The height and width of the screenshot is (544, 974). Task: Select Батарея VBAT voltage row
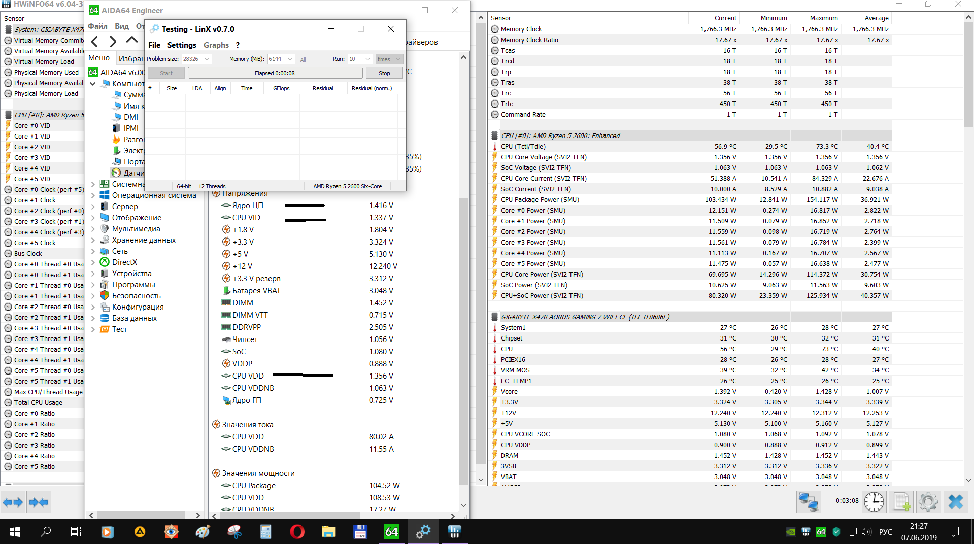[x=309, y=291]
